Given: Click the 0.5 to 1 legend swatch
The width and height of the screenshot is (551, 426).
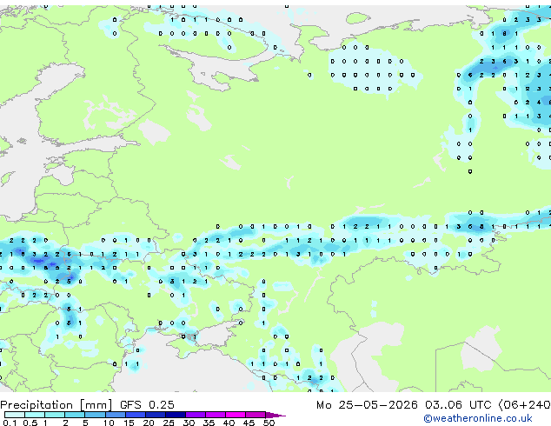Looking at the screenshot, I should click(x=35, y=415).
